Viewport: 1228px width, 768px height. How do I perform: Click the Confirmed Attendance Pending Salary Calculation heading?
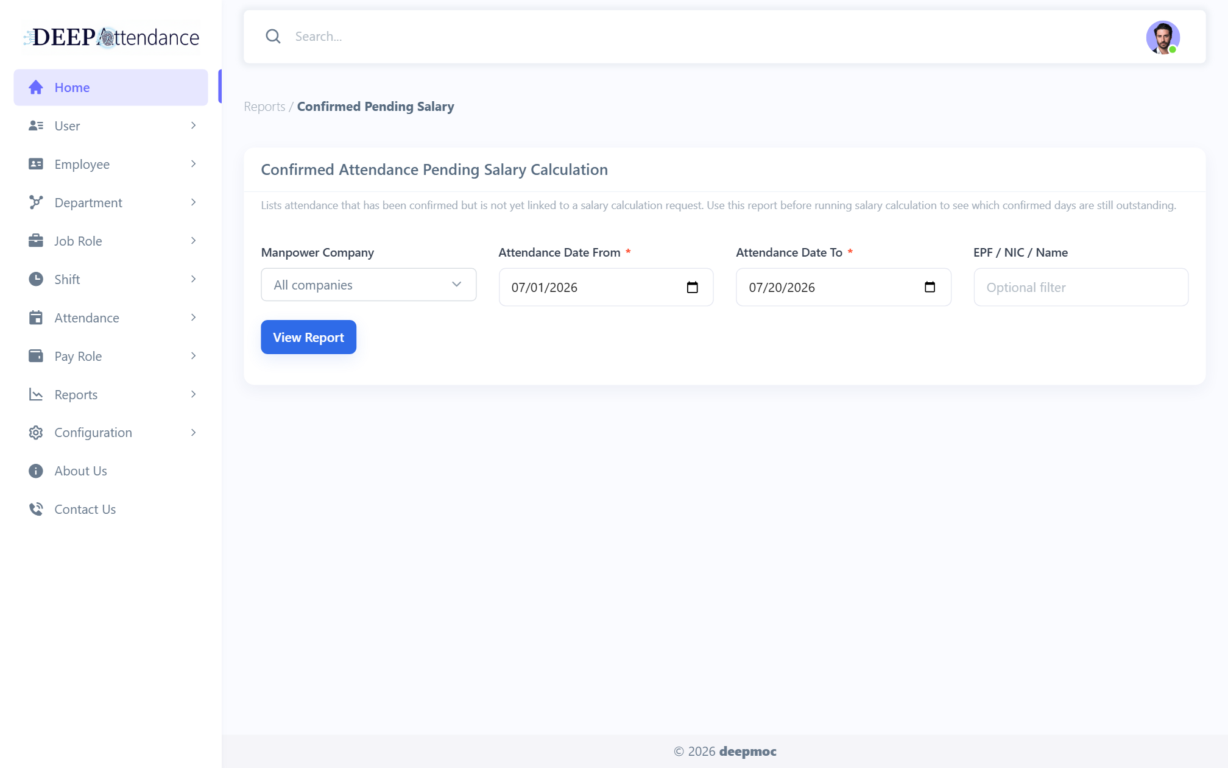[x=434, y=169]
